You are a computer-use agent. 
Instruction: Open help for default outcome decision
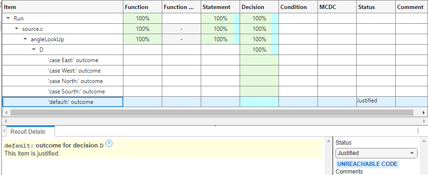[109, 144]
